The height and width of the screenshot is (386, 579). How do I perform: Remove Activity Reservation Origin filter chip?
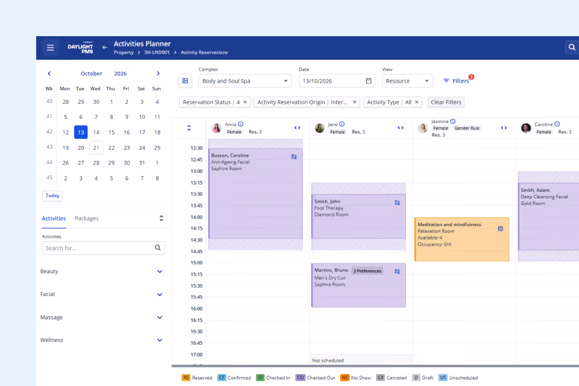click(355, 102)
